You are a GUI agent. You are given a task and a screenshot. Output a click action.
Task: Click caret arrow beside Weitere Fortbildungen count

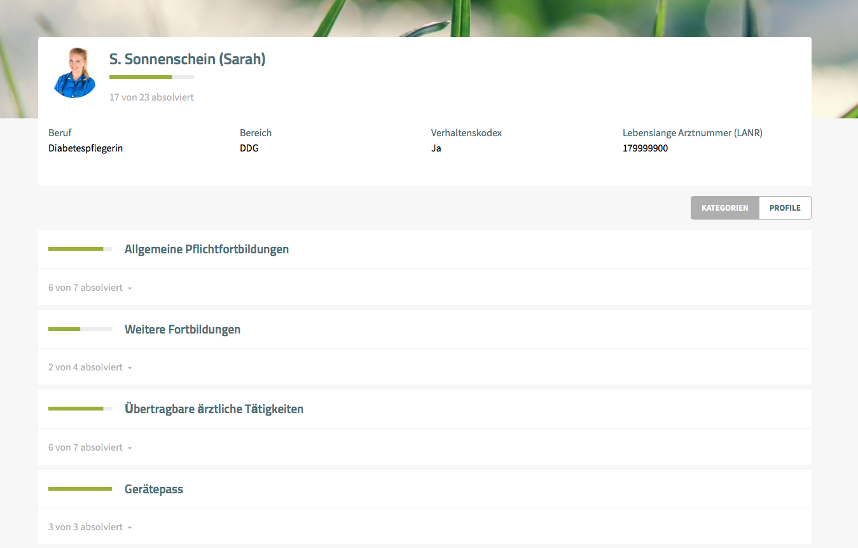pos(130,368)
